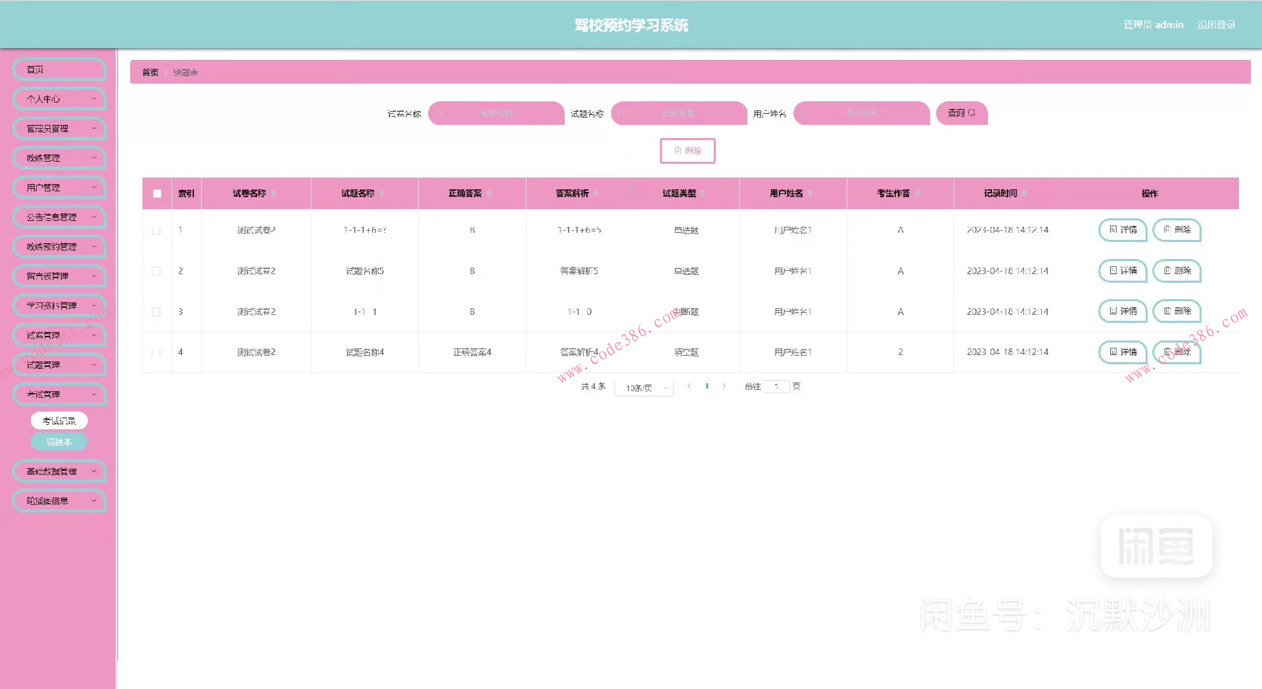Click the detail icon in row 3
Screen dimensions: 1262x689
click(1113, 311)
